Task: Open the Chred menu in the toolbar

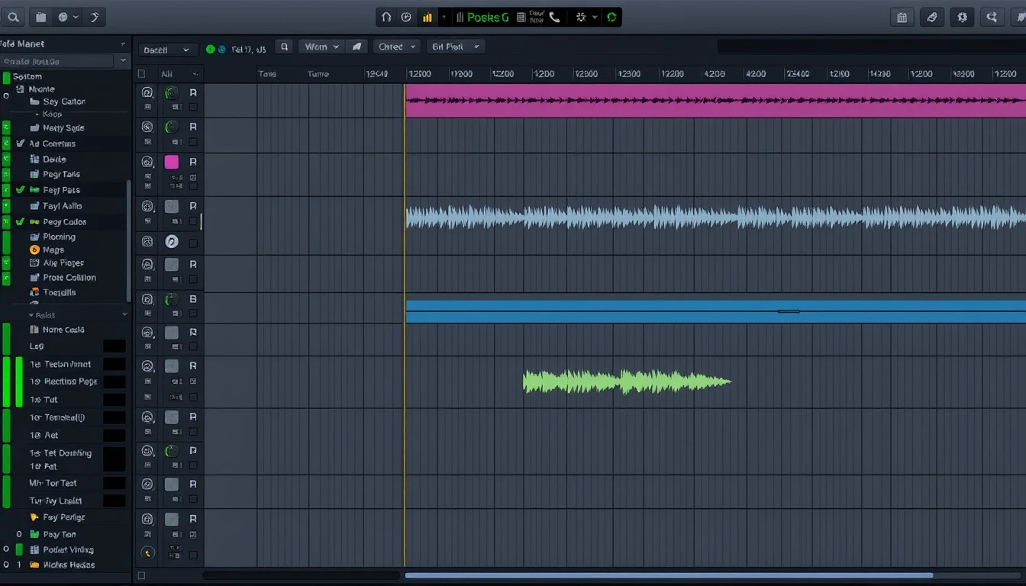Action: pos(395,47)
